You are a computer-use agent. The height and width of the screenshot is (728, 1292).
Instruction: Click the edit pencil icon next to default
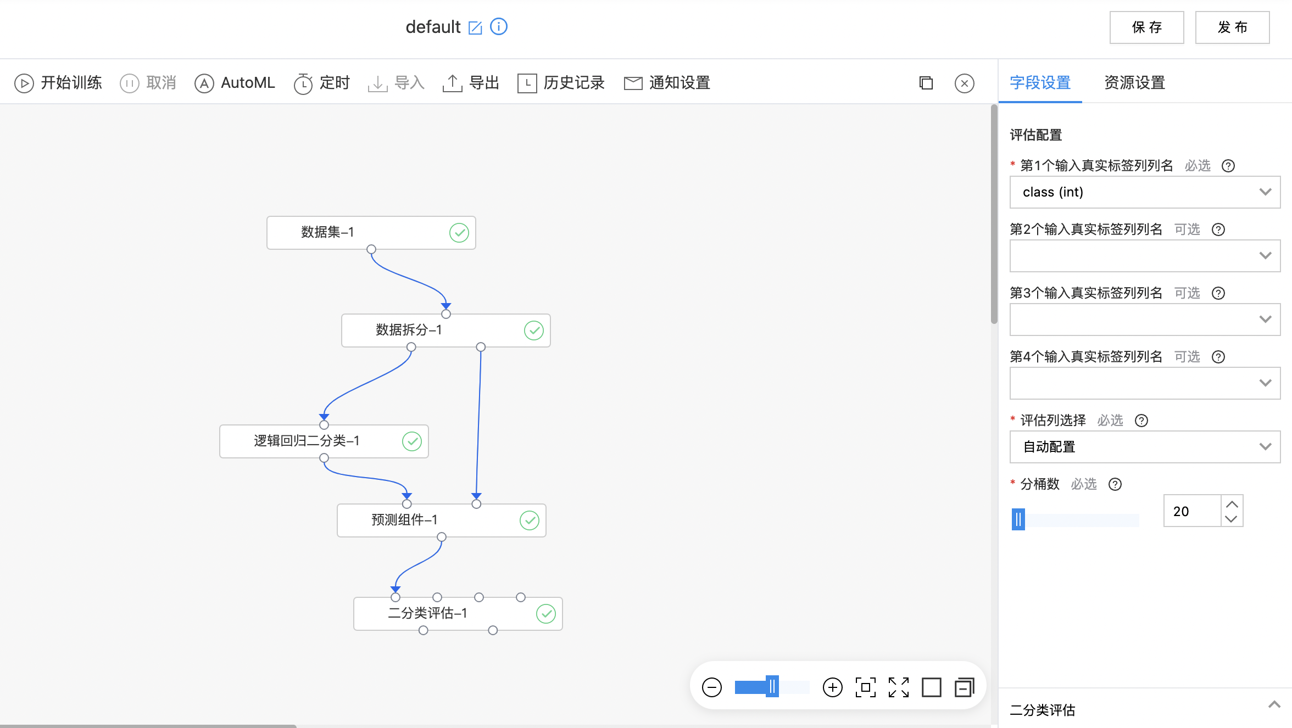pos(475,27)
